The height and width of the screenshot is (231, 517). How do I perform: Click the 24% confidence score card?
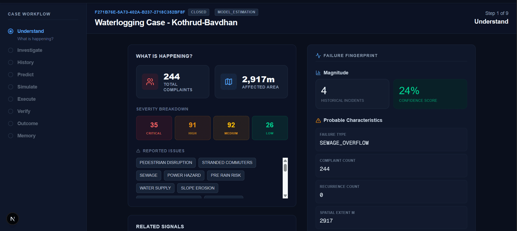pyautogui.click(x=430, y=94)
